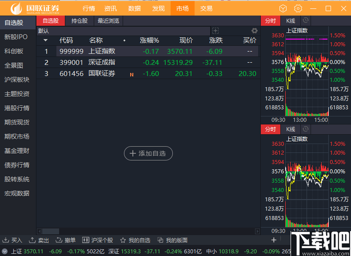Viewport: 351px width, 256px height.
Task: Sort by 名称 column header
Action: point(96,40)
